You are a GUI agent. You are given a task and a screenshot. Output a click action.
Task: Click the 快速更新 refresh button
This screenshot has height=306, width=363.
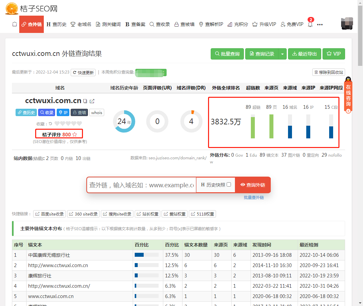(x=83, y=73)
